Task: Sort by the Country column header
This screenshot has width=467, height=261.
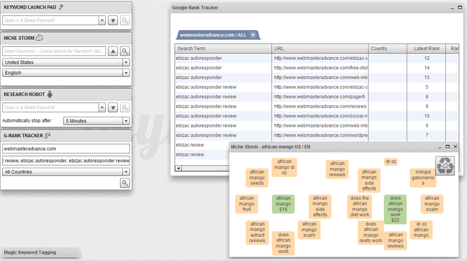Action: tap(388, 49)
